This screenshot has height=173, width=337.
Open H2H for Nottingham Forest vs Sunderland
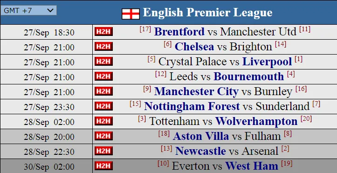[x=103, y=106]
